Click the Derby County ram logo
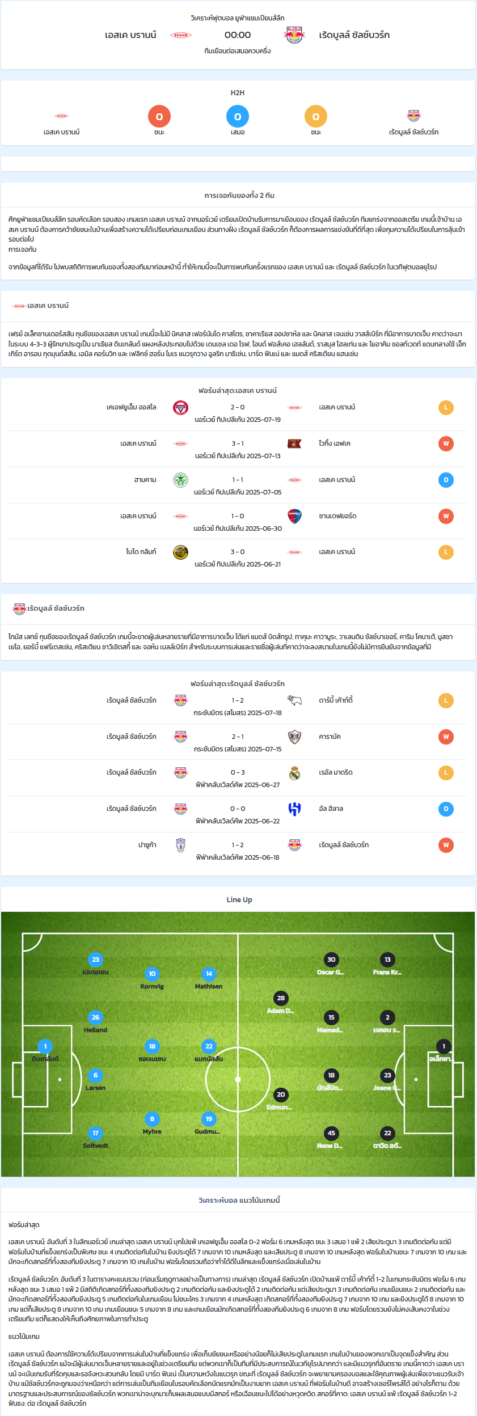The height and width of the screenshot is (1416, 477). [294, 700]
